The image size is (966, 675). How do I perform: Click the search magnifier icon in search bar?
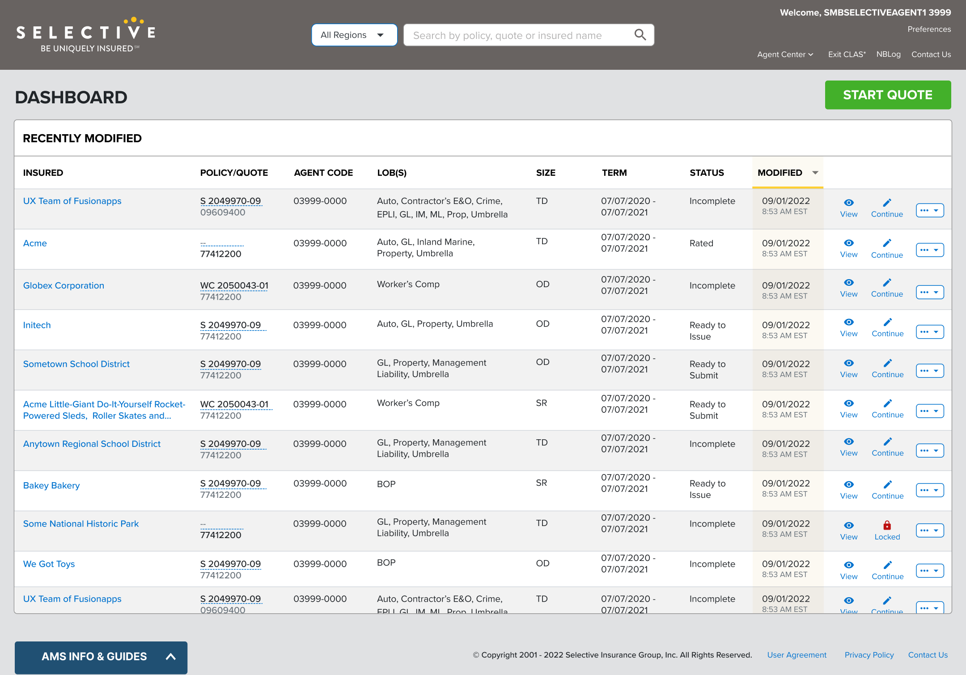(640, 34)
